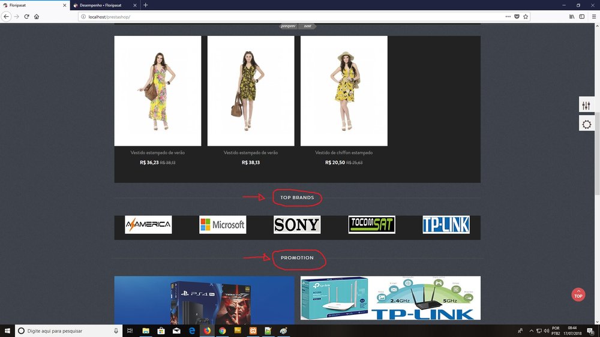Open page actions three-dots menu
Image resolution: width=600 pixels, height=337 pixels.
[x=508, y=16]
